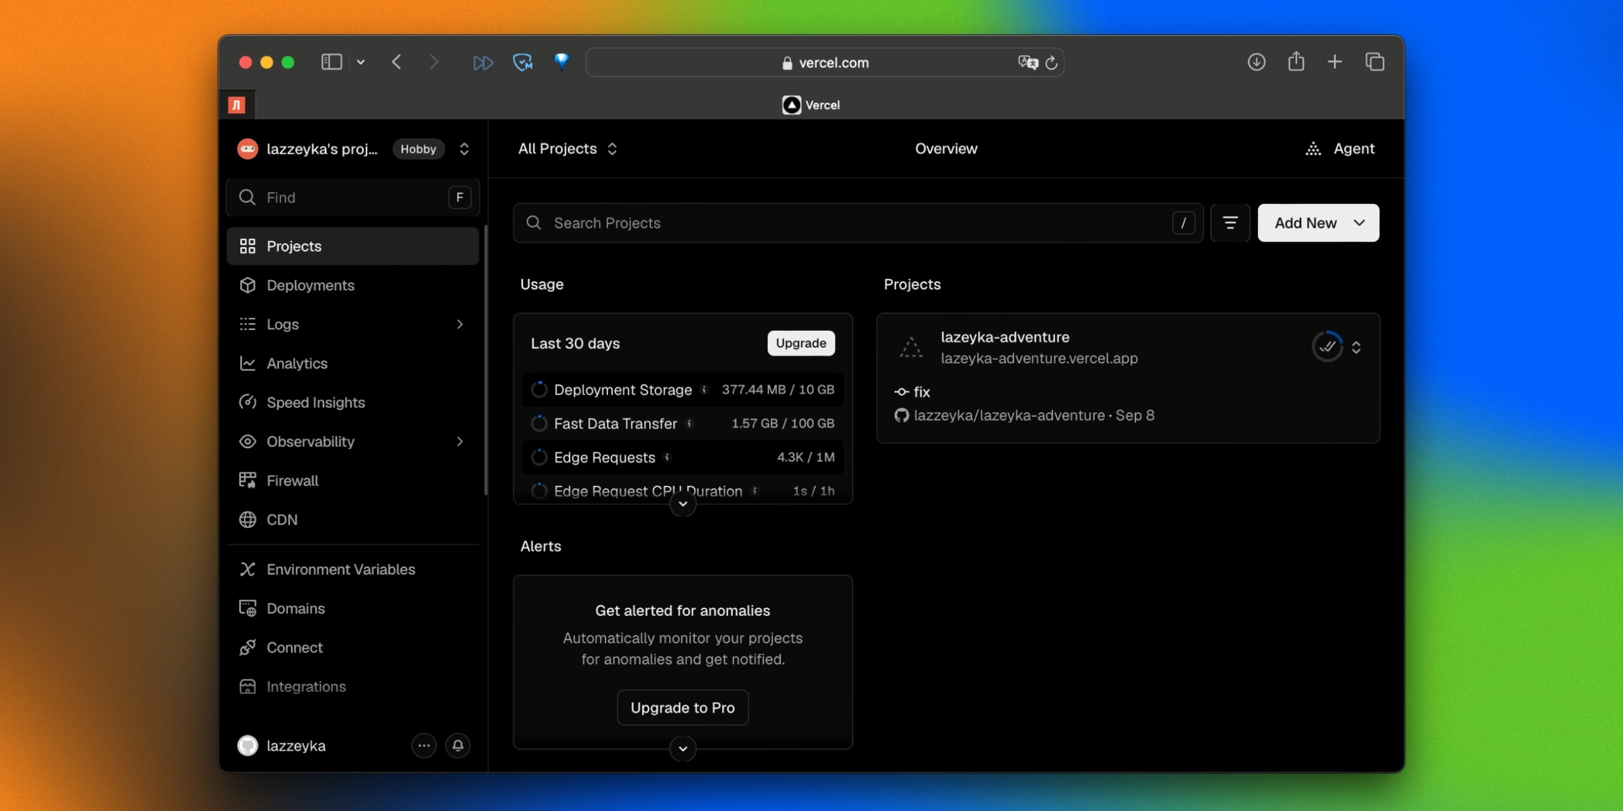Screen dimensions: 1623x811
Task: Click the Hobby plan badge
Action: 418,149
